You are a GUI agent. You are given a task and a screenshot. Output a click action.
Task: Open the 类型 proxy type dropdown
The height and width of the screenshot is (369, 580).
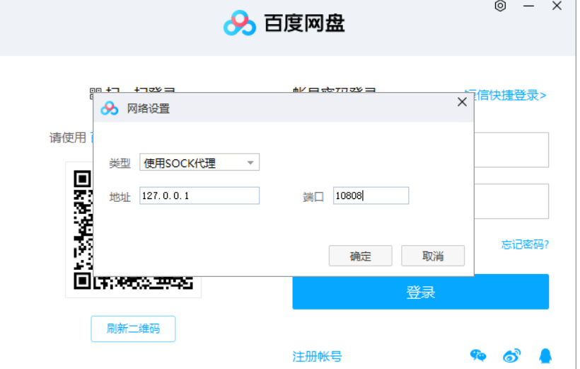(199, 162)
